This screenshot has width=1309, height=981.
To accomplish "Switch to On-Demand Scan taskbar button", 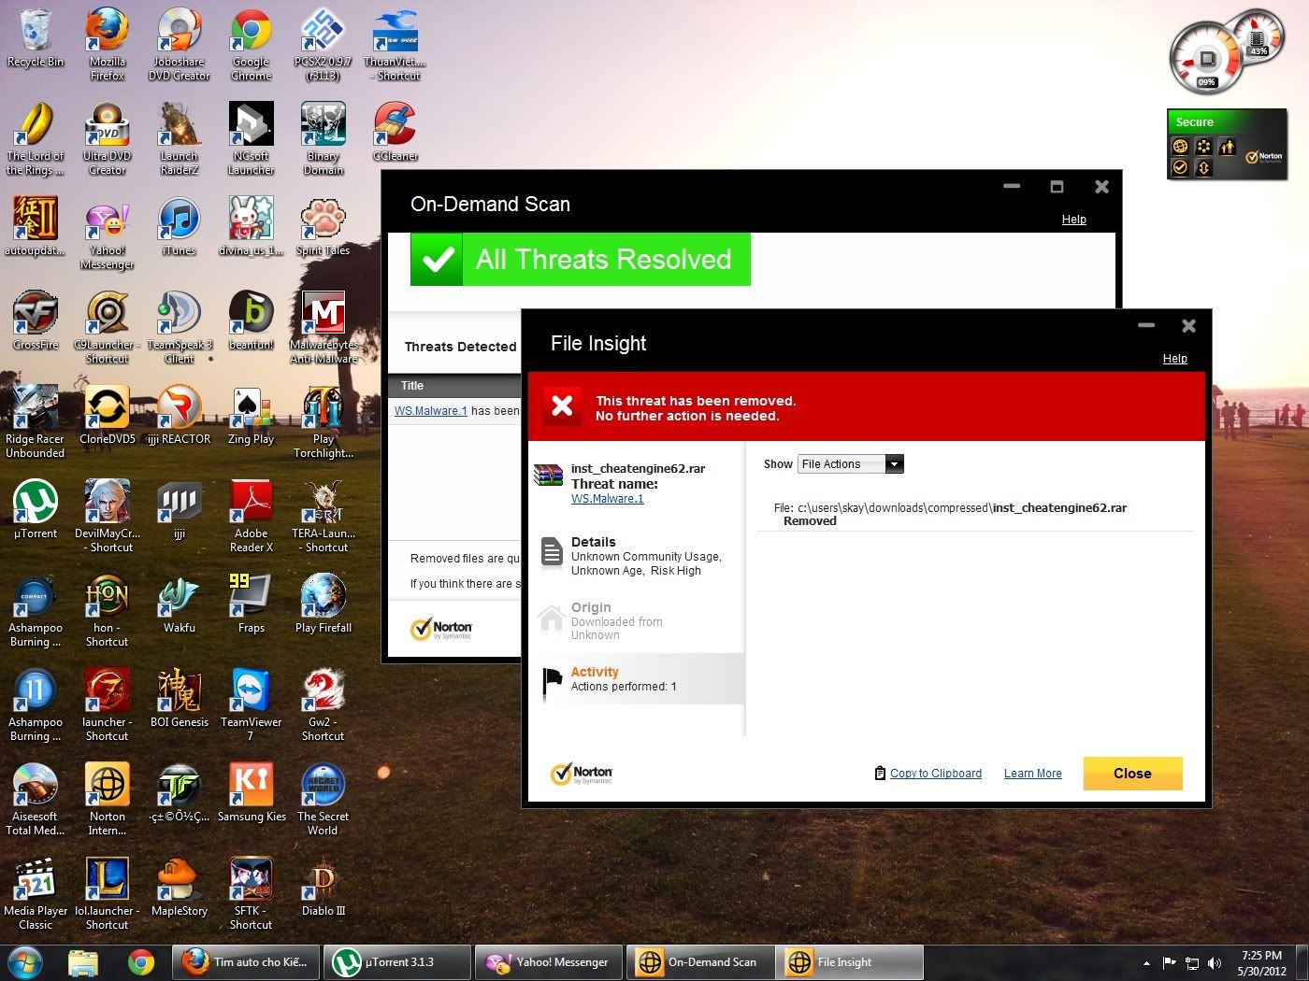I will click(699, 962).
